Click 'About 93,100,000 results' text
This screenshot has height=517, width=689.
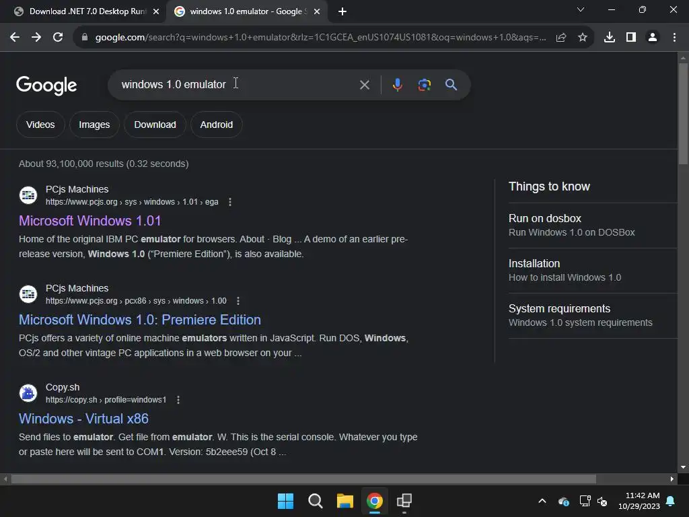pyautogui.click(x=104, y=164)
